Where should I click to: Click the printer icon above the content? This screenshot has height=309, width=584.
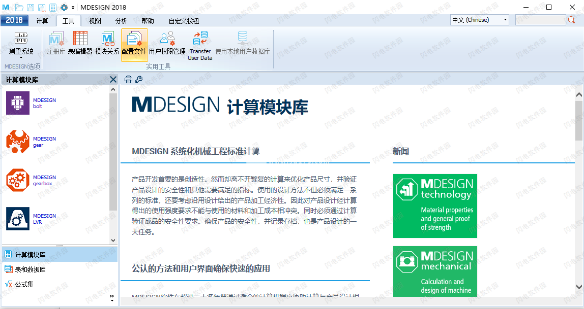(129, 79)
